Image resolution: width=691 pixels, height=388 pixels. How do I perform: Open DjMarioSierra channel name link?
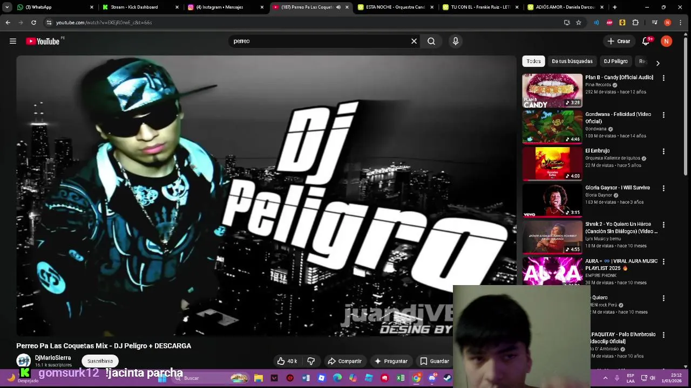point(53,358)
